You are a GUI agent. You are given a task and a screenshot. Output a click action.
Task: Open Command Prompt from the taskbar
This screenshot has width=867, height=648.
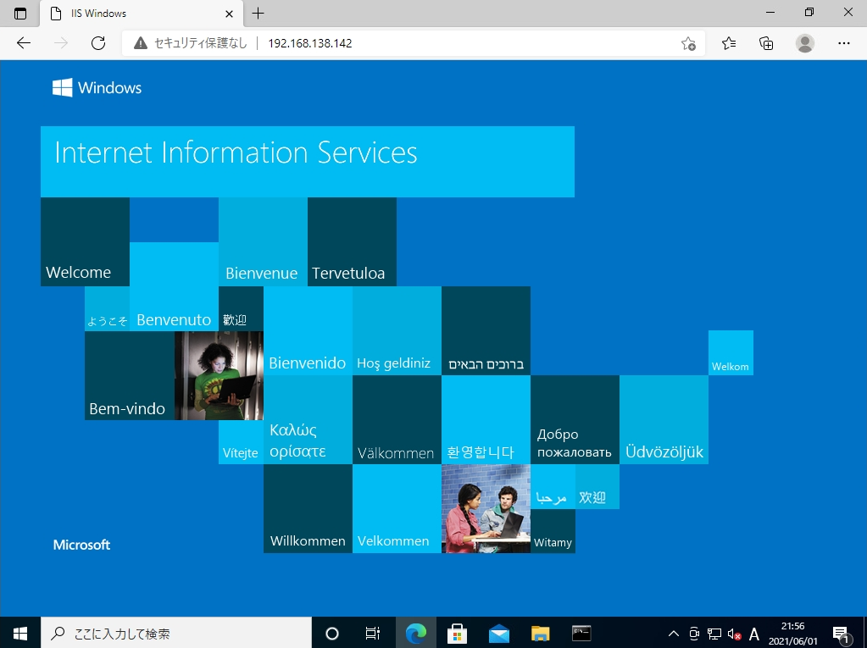581,633
